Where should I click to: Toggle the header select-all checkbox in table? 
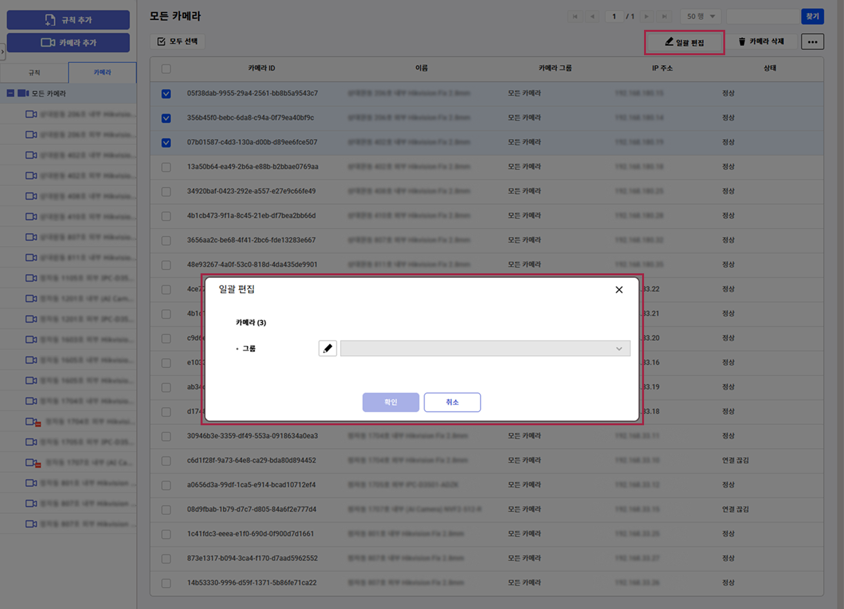click(166, 69)
